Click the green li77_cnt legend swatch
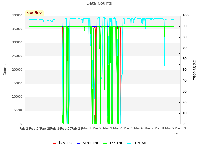This screenshot has width=199, height=149. 105,143
